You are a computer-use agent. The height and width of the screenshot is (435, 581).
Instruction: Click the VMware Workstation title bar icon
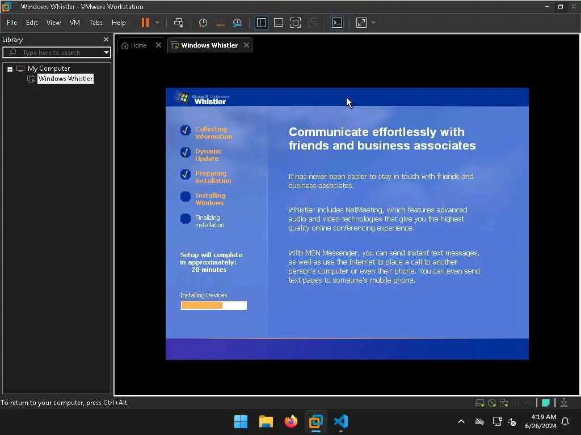6,6
